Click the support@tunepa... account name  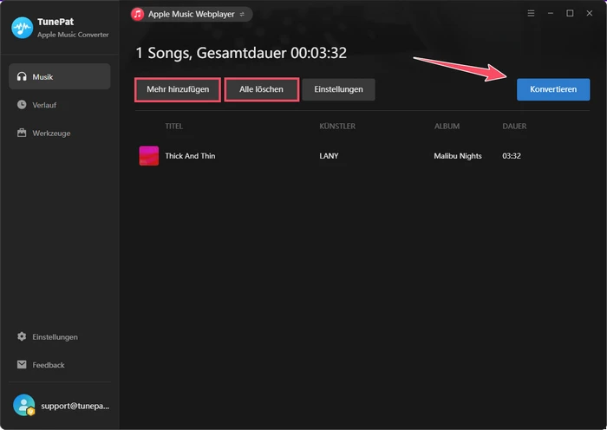click(75, 406)
